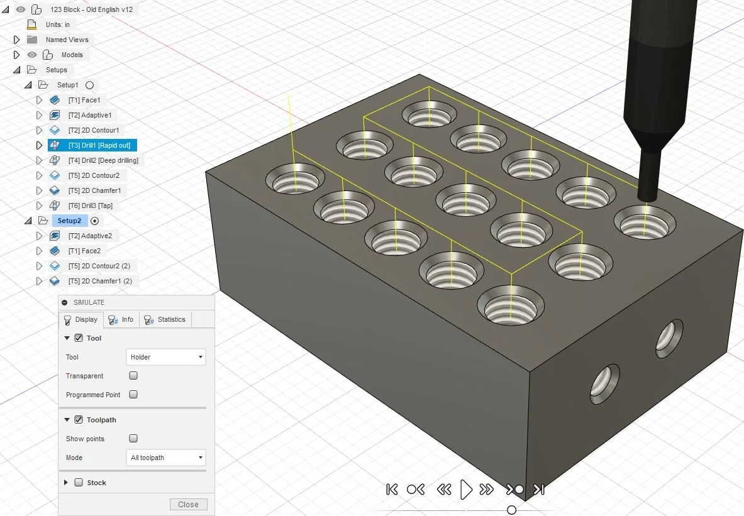The width and height of the screenshot is (744, 516).
Task: Expand the Drill1 Rapid out node
Action: pyautogui.click(x=40, y=145)
